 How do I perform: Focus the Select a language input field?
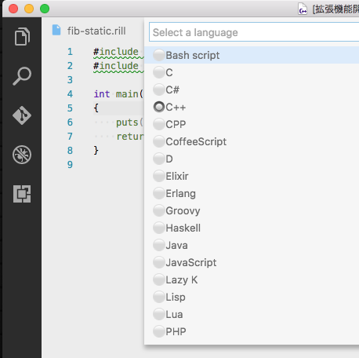click(254, 32)
